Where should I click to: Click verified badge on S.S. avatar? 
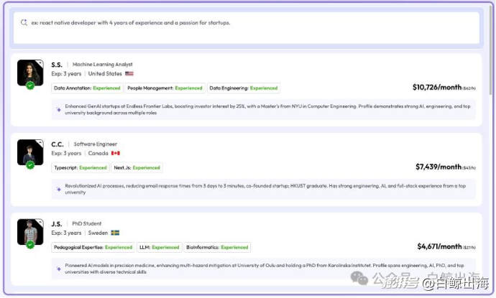click(x=30, y=85)
